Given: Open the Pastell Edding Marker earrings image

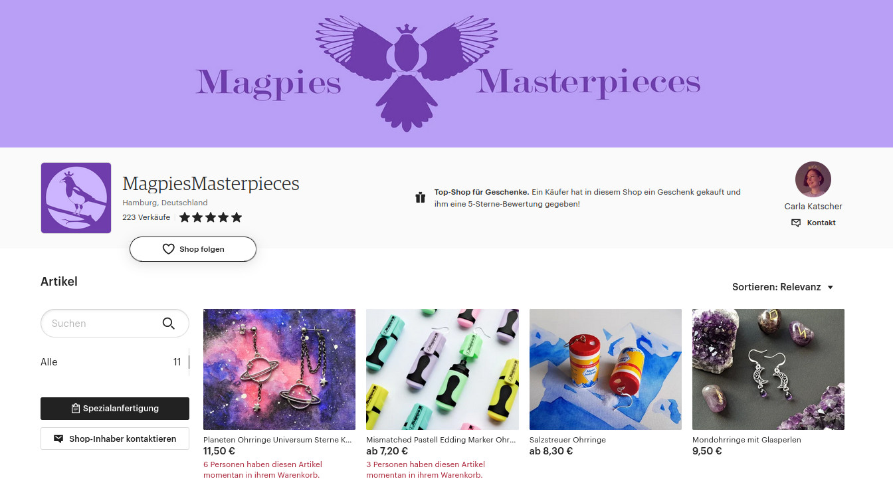Looking at the screenshot, I should coord(442,369).
